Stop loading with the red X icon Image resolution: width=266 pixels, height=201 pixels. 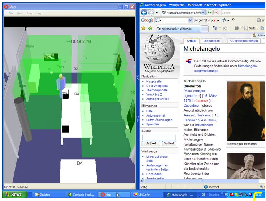pos(216,12)
